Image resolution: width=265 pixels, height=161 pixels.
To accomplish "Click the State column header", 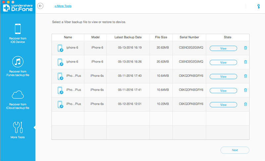I will coord(228,37).
